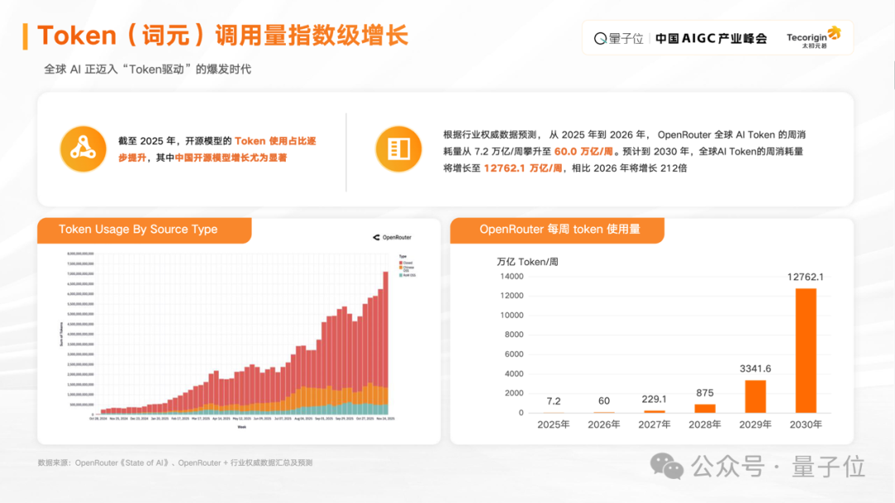Image resolution: width=895 pixels, height=503 pixels.
Task: Click the 2028年 orange bar
Action: [x=705, y=409]
